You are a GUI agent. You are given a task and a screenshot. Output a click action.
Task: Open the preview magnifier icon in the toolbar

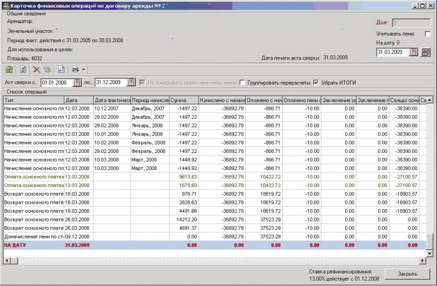point(61,69)
